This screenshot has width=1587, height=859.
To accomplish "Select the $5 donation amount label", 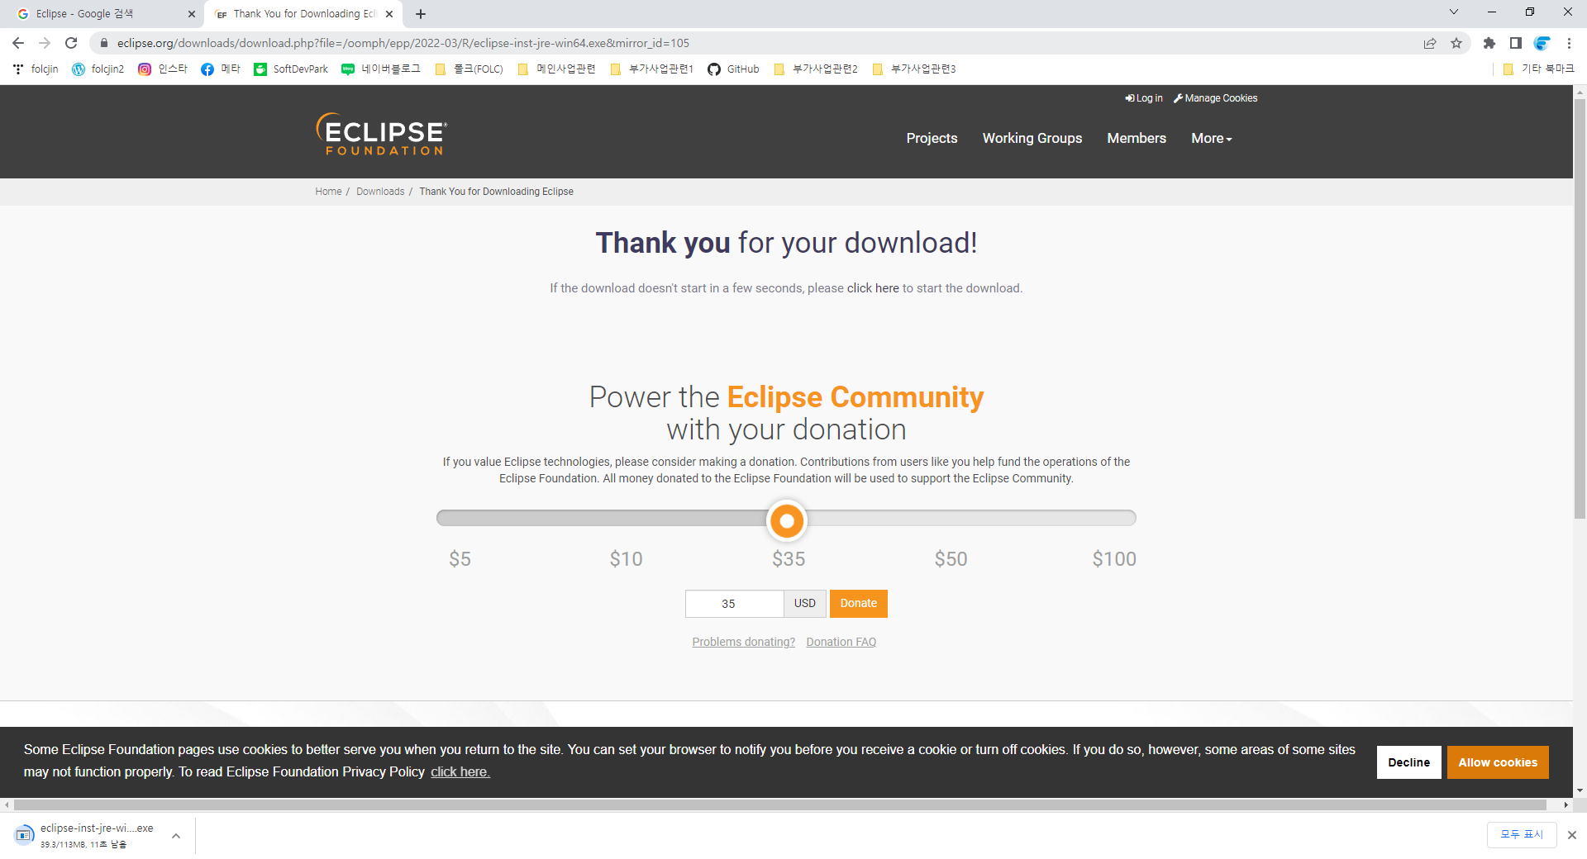I will (460, 559).
